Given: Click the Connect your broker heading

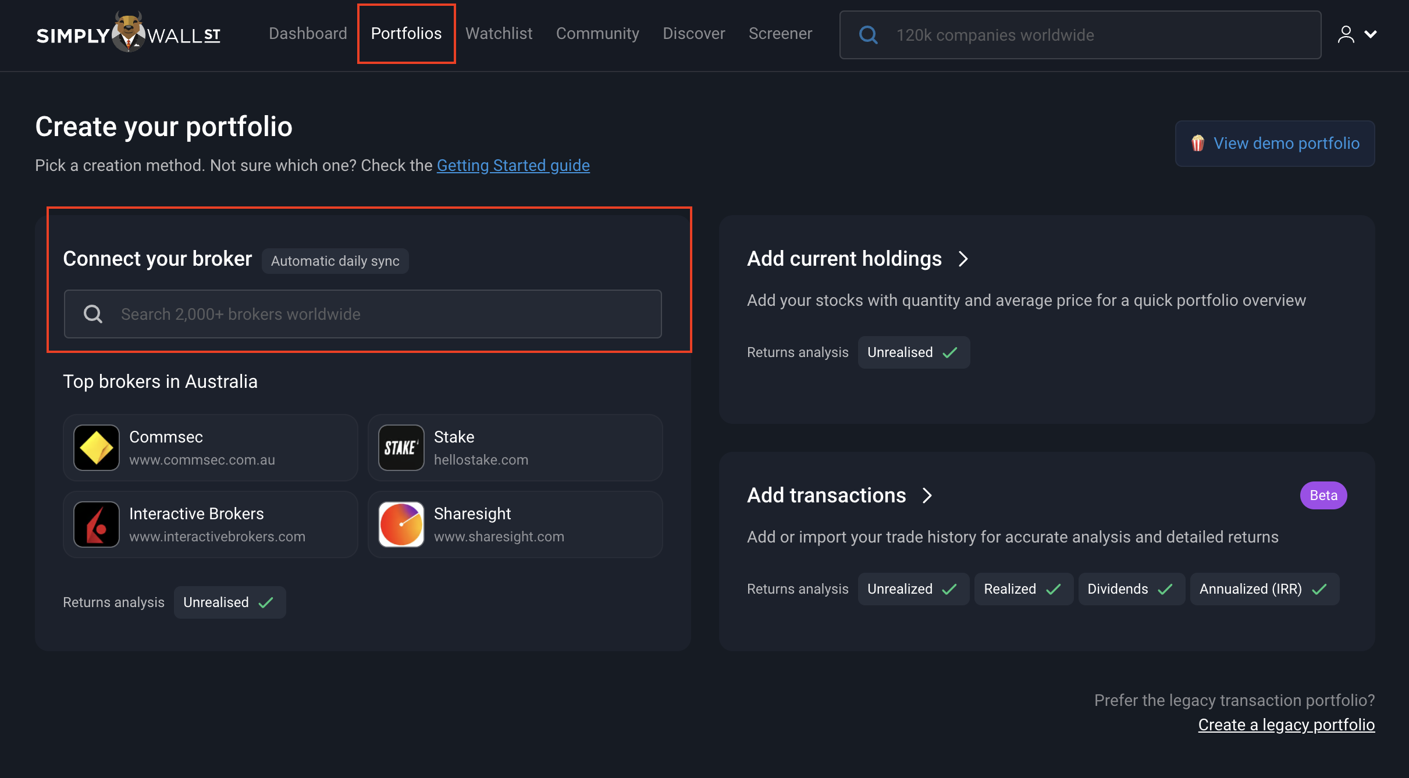Looking at the screenshot, I should coord(157,259).
